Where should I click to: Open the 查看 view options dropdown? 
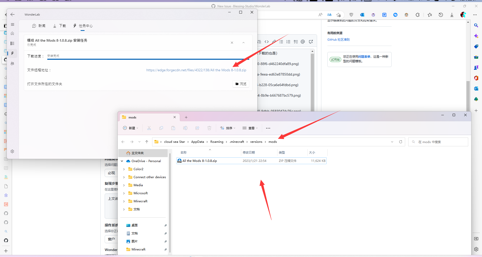250,128
